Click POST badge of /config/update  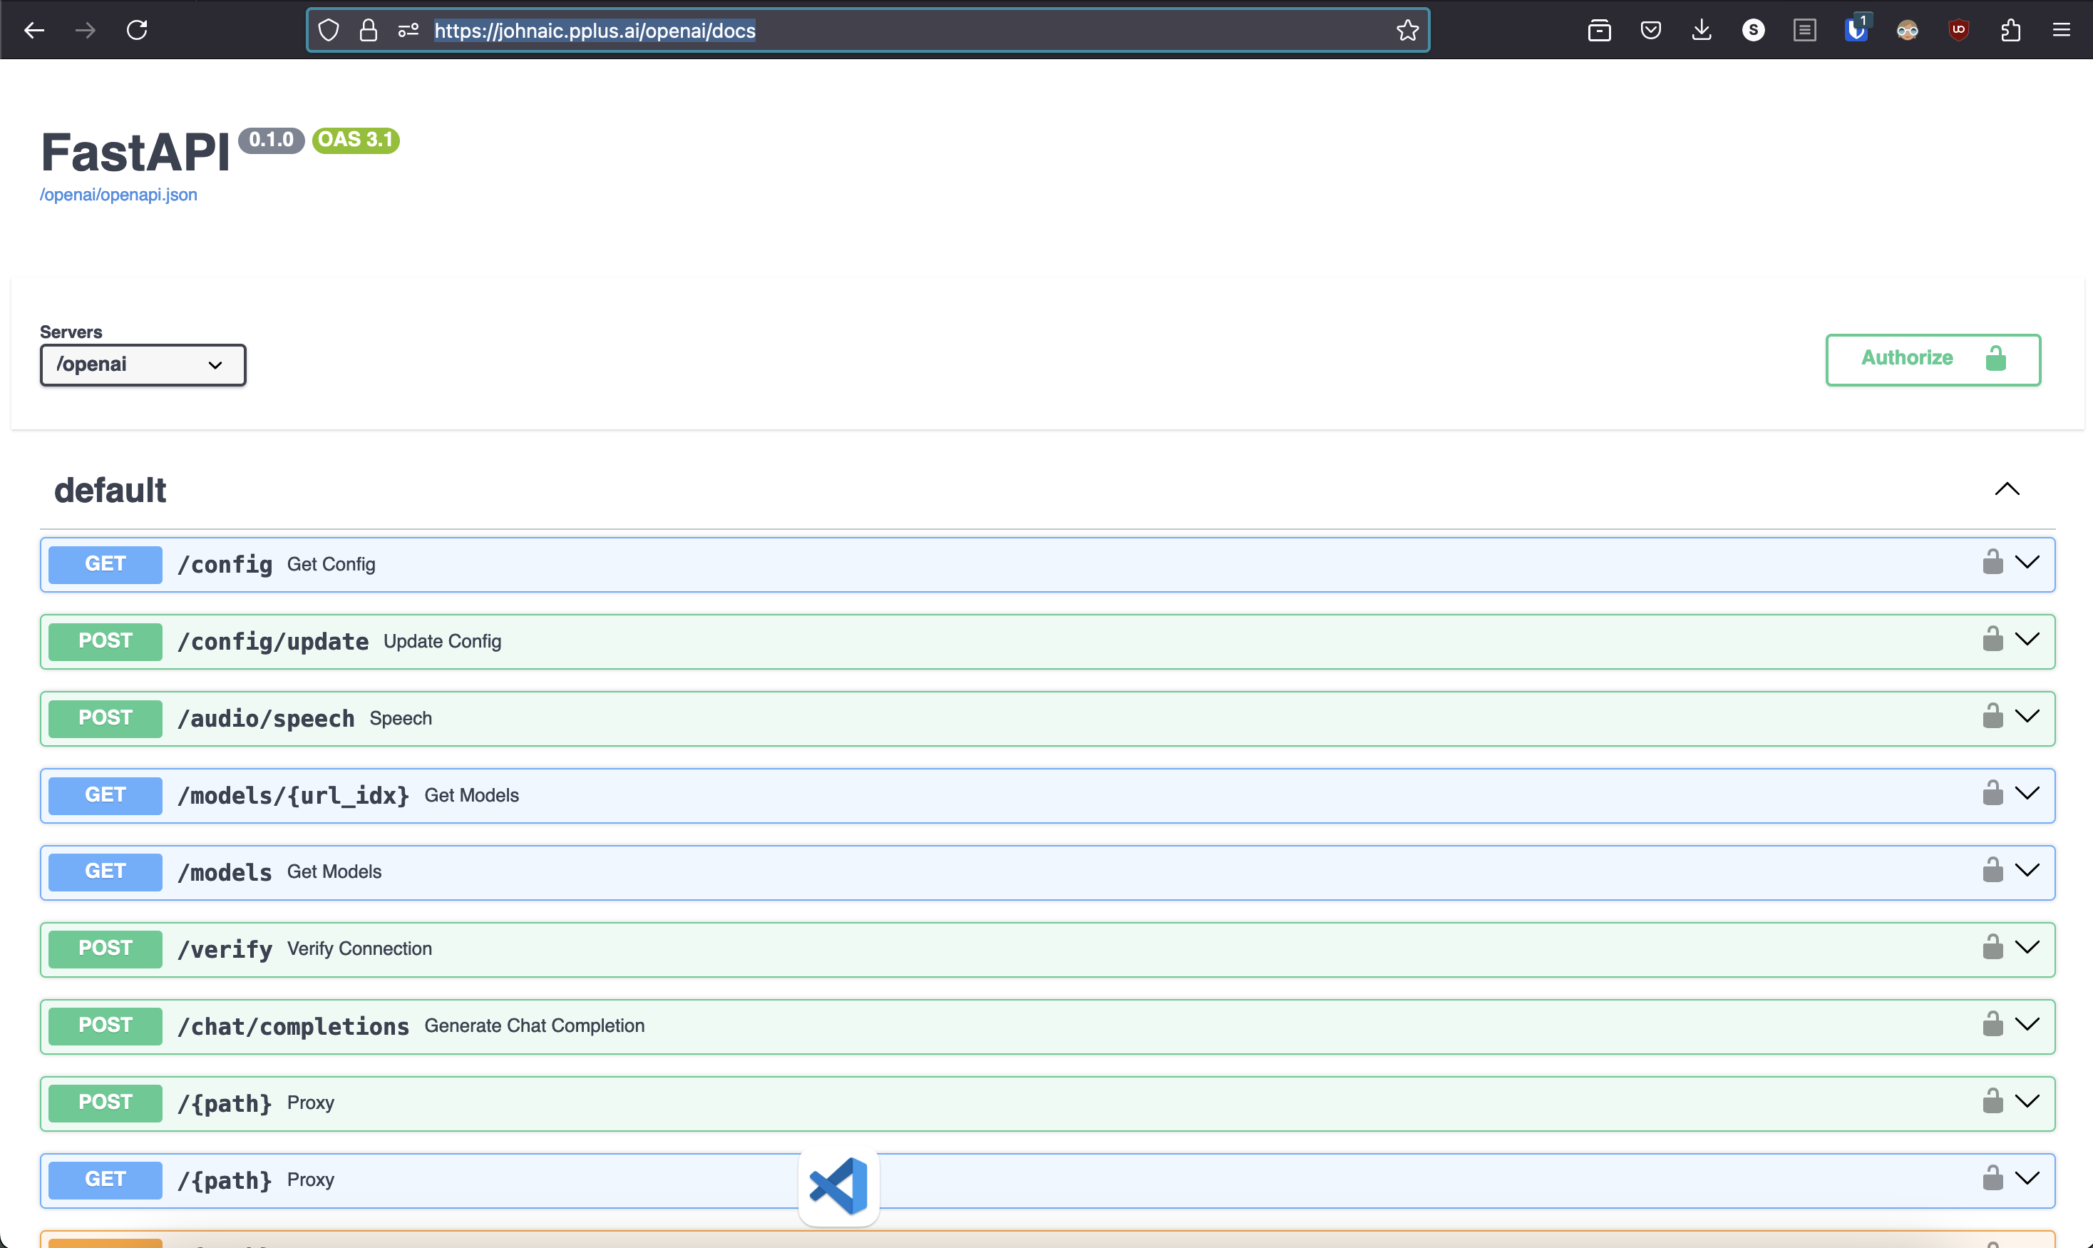[105, 641]
